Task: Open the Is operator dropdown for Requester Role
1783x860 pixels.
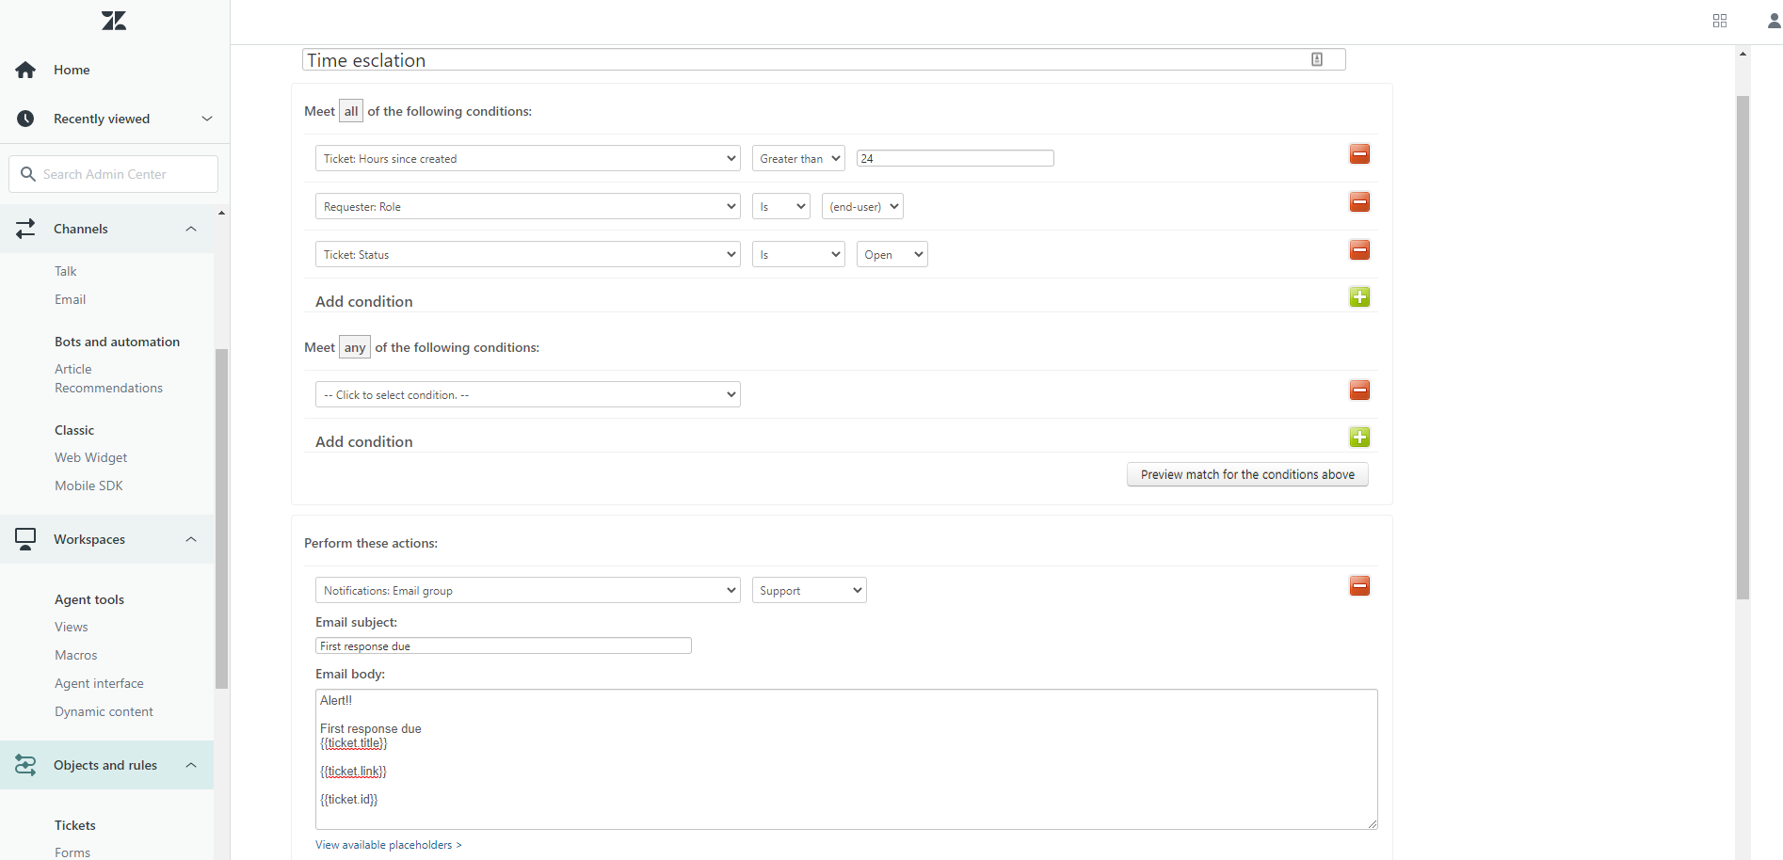Action: pos(781,206)
